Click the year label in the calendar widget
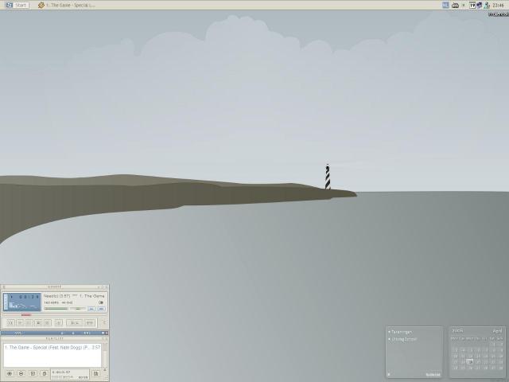Image resolution: width=509 pixels, height=382 pixels. point(458,331)
